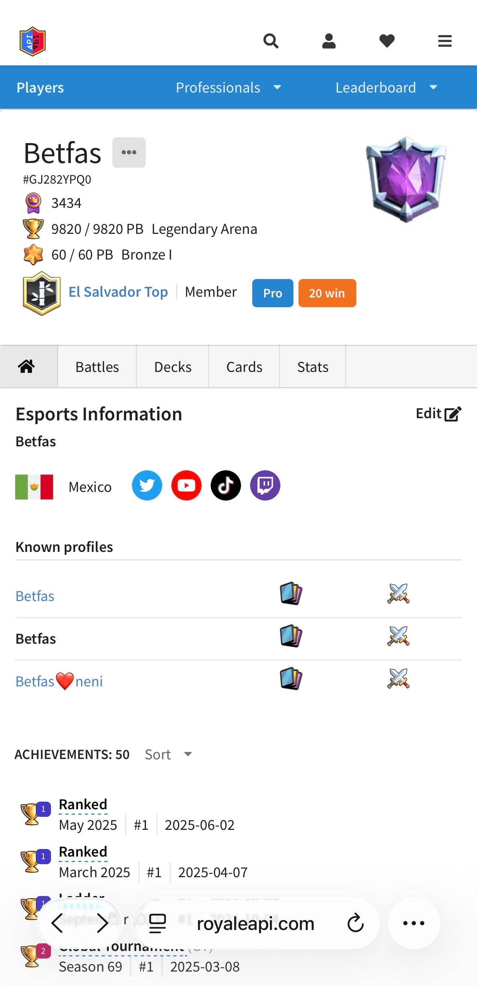Open the Twitch channel icon

tap(265, 485)
